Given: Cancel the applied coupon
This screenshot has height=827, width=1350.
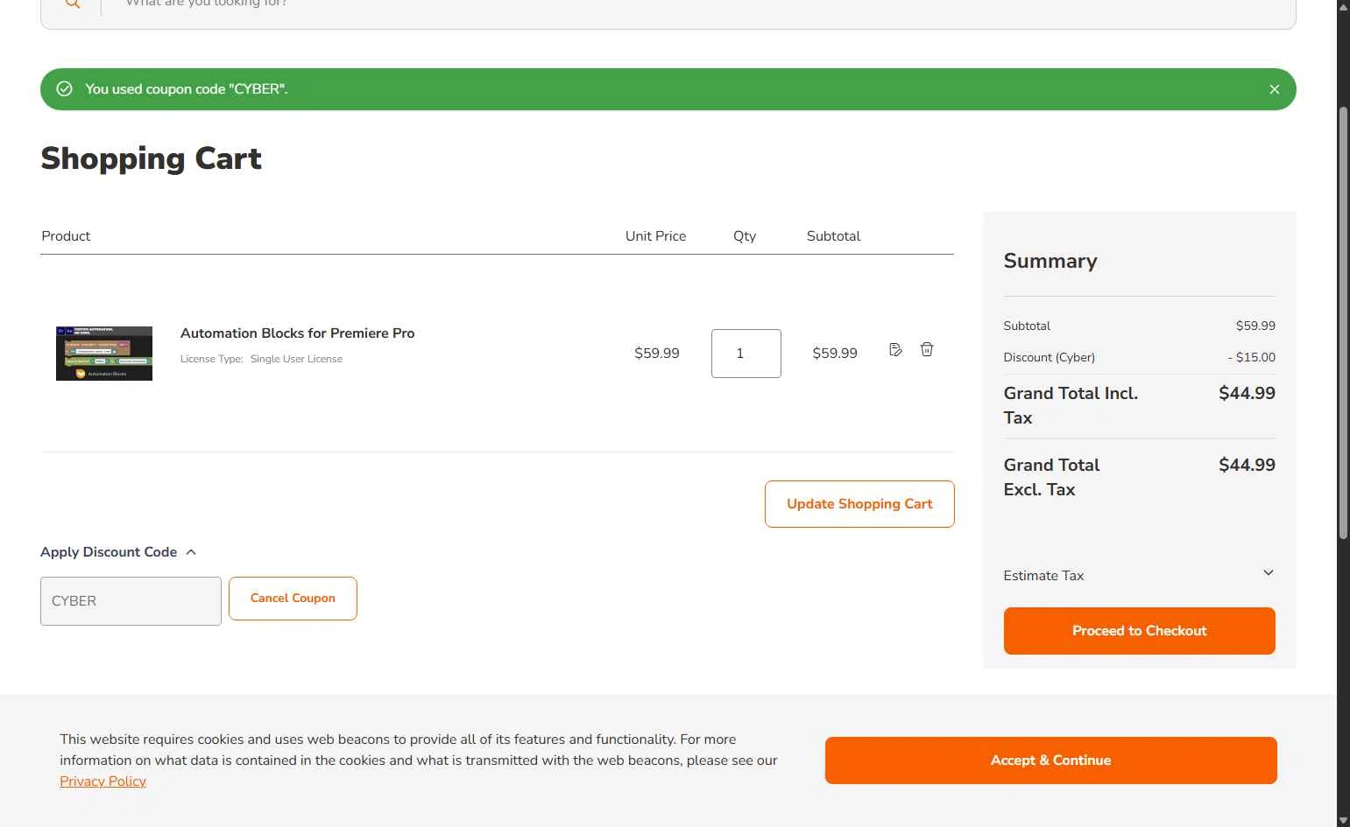Looking at the screenshot, I should pyautogui.click(x=293, y=599).
